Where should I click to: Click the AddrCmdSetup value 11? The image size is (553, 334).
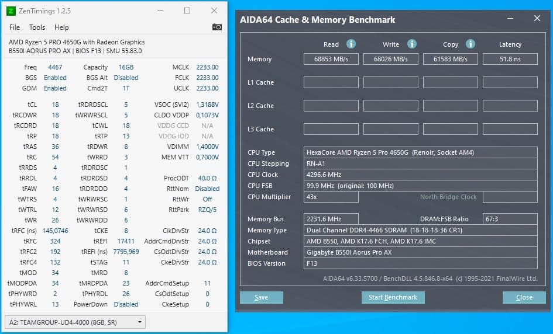tap(207, 283)
